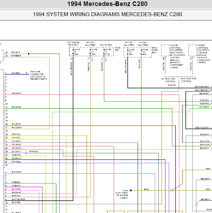
Task: Click the '1994 SYSTEM WIRING DIAGRAMS MERCEDES-BENZ C280' heading
Action: point(107,14)
